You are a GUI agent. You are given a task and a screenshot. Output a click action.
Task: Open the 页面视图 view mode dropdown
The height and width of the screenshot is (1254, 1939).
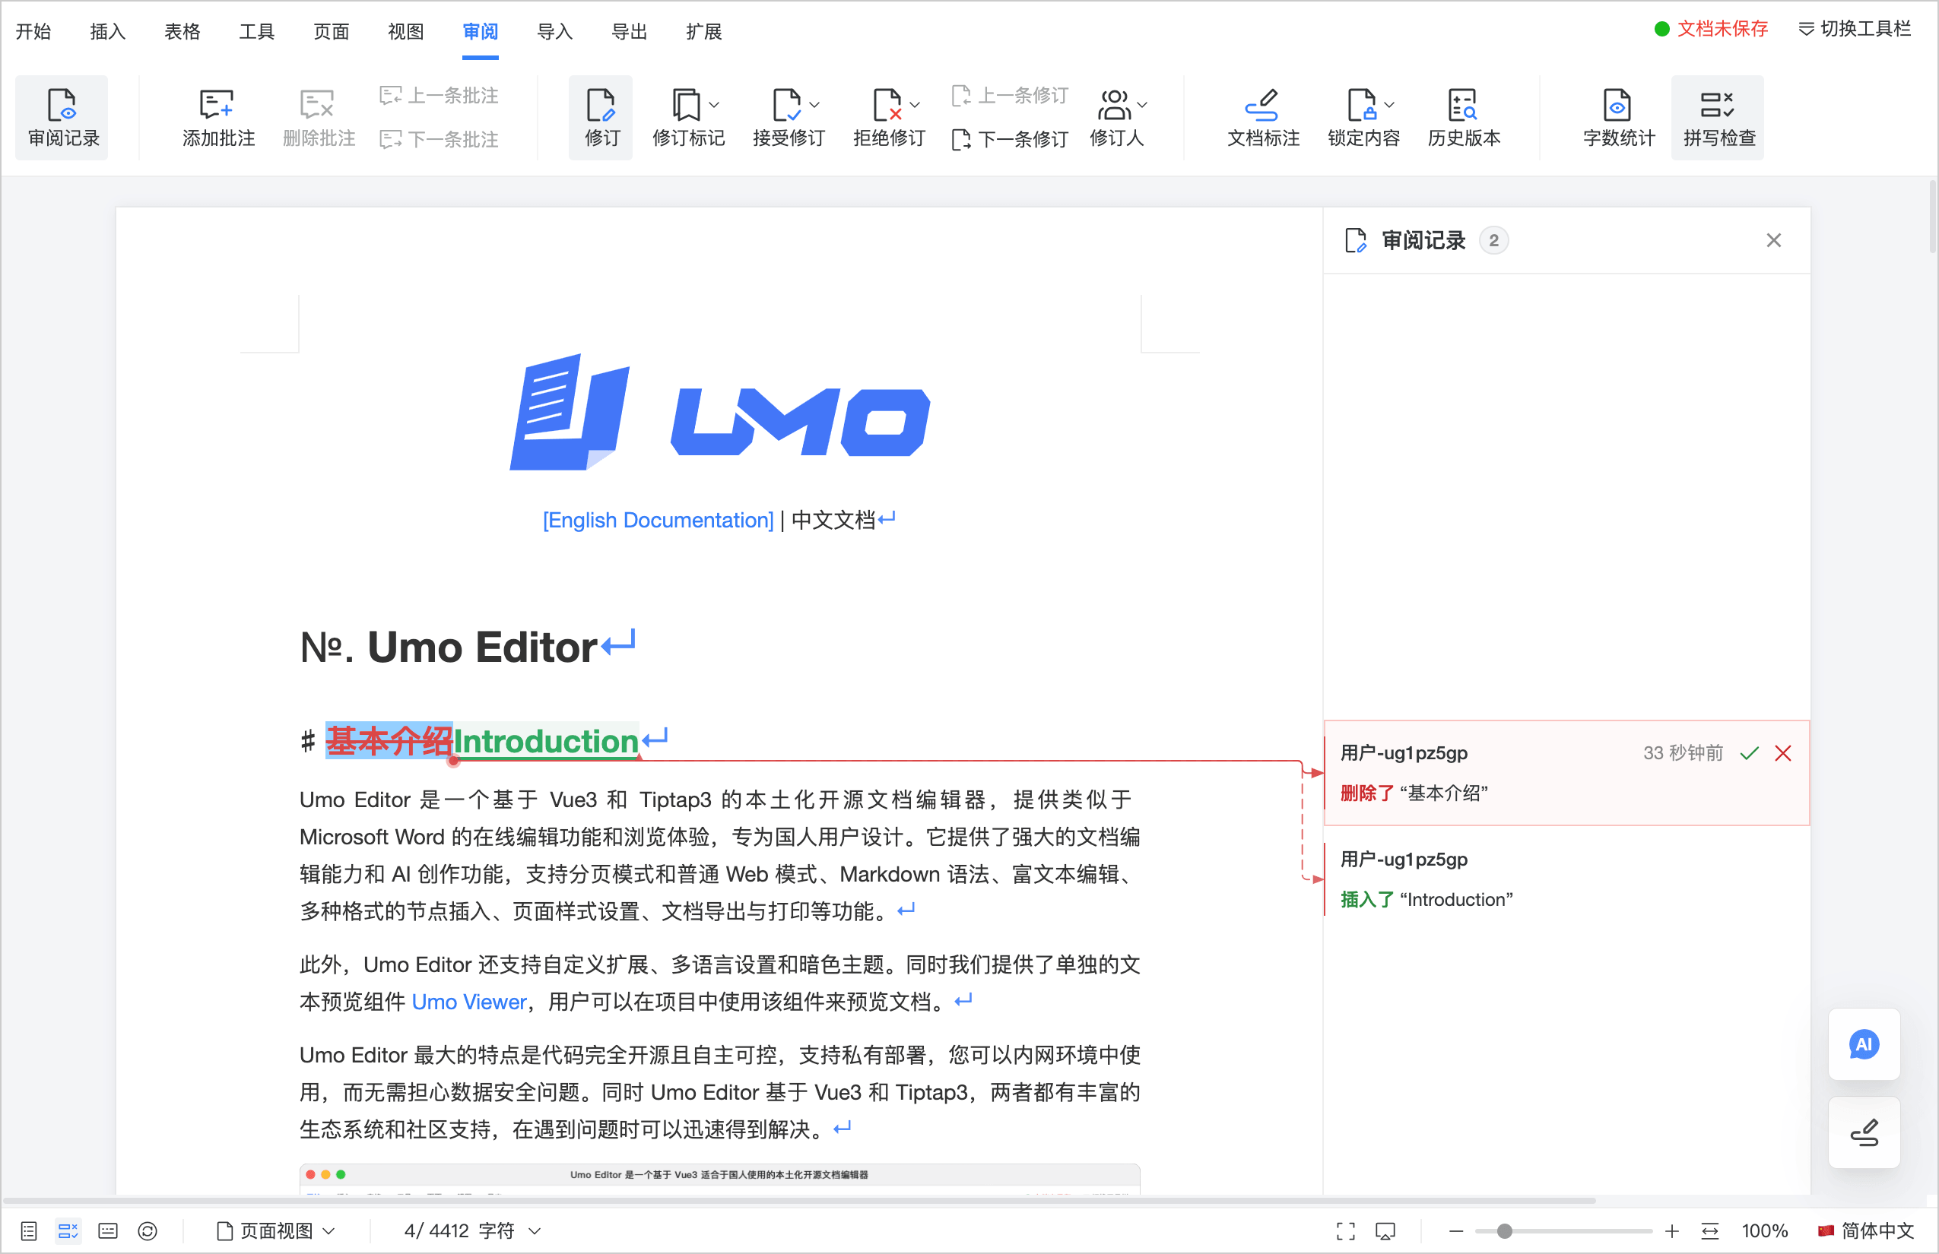point(276,1230)
